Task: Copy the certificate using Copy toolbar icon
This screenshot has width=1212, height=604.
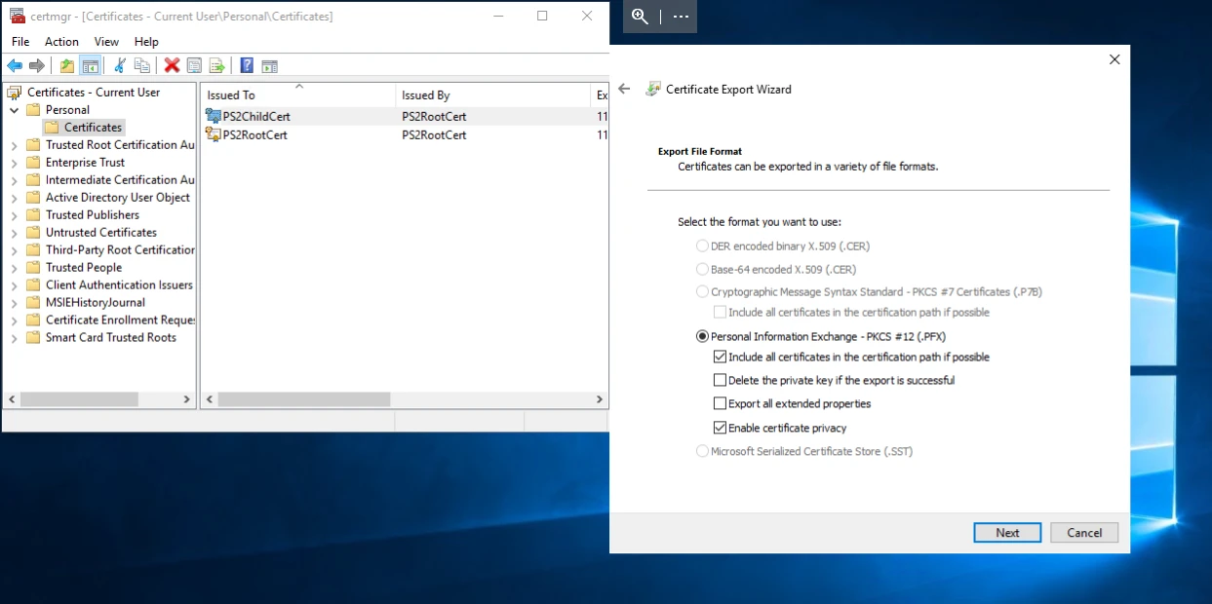Action: (142, 65)
